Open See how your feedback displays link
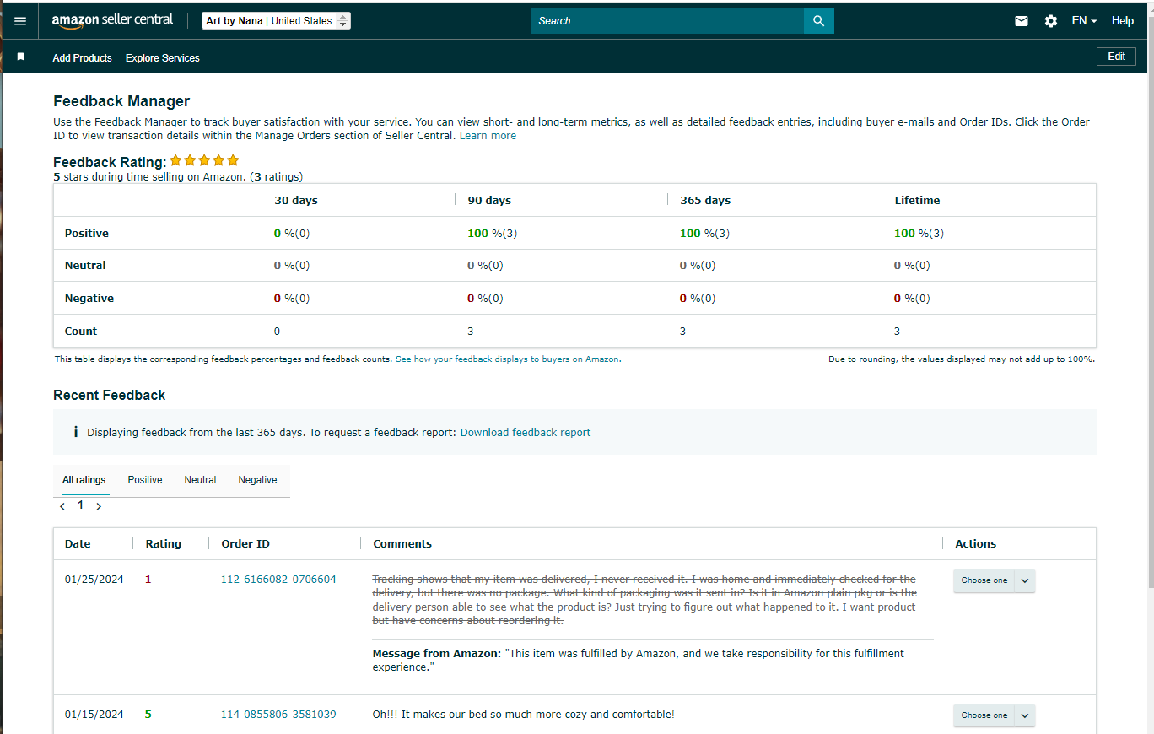 (x=508, y=359)
